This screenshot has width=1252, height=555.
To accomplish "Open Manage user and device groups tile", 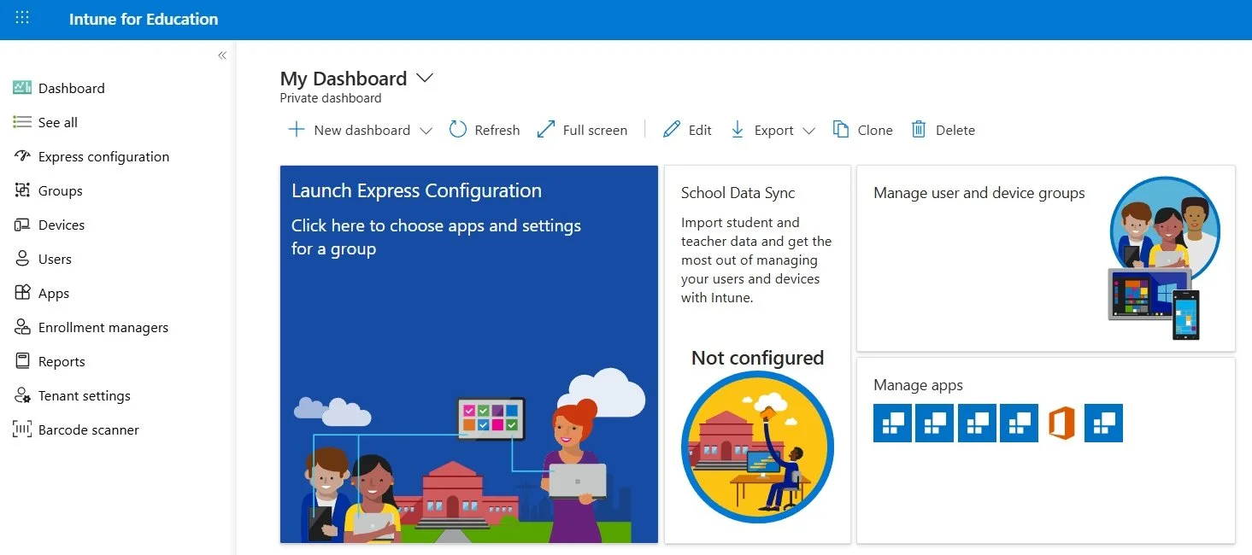I will point(1046,258).
